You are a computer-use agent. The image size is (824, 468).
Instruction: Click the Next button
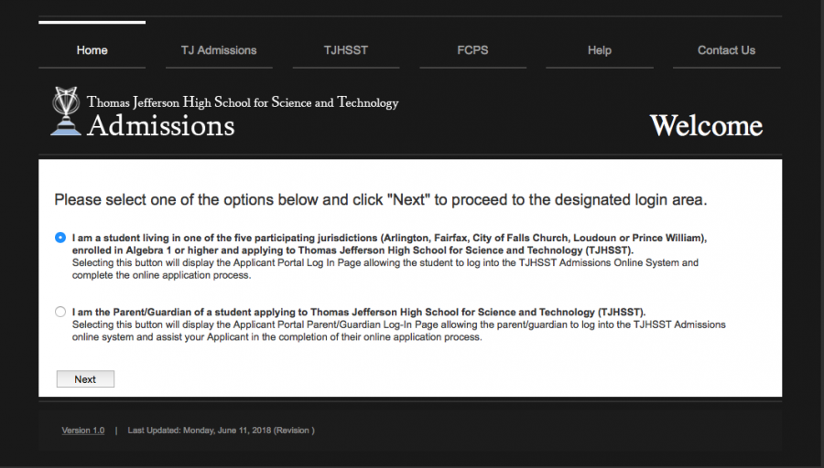pyautogui.click(x=85, y=378)
